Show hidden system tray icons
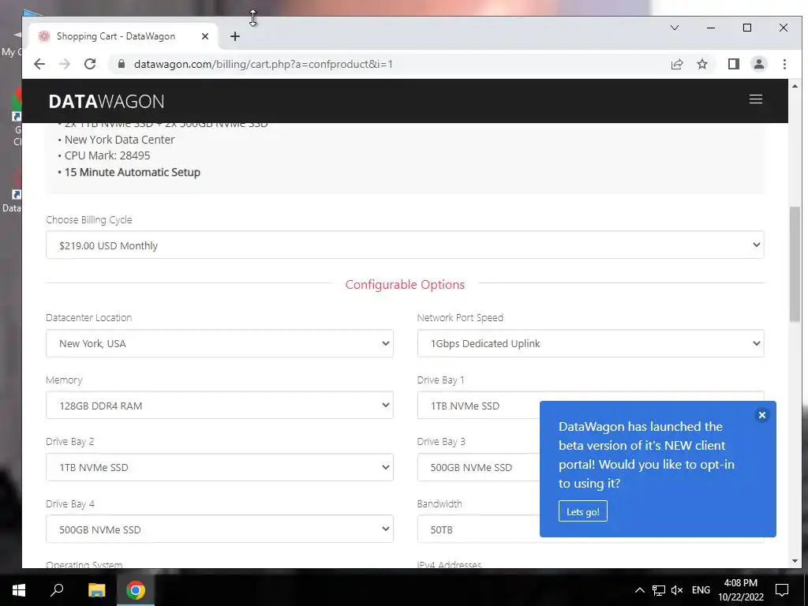Screen dimensions: 808x606 639,590
